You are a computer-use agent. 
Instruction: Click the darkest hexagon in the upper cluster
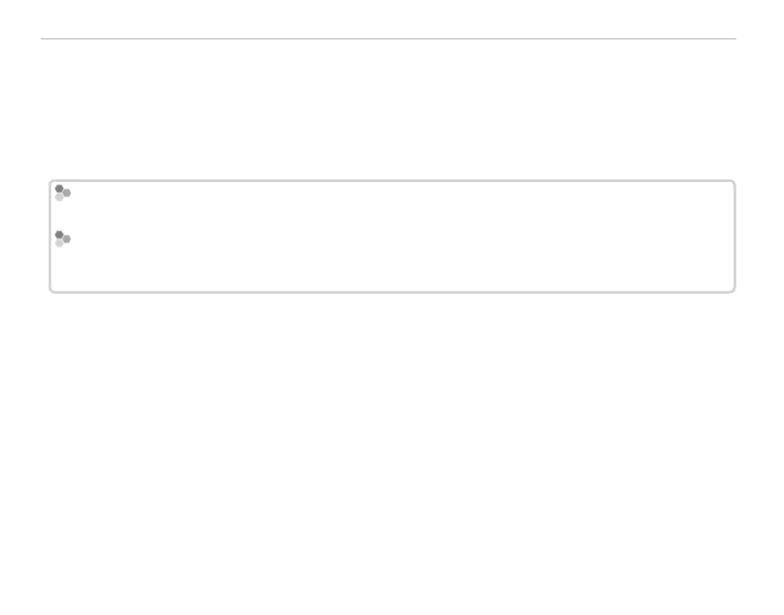point(59,189)
